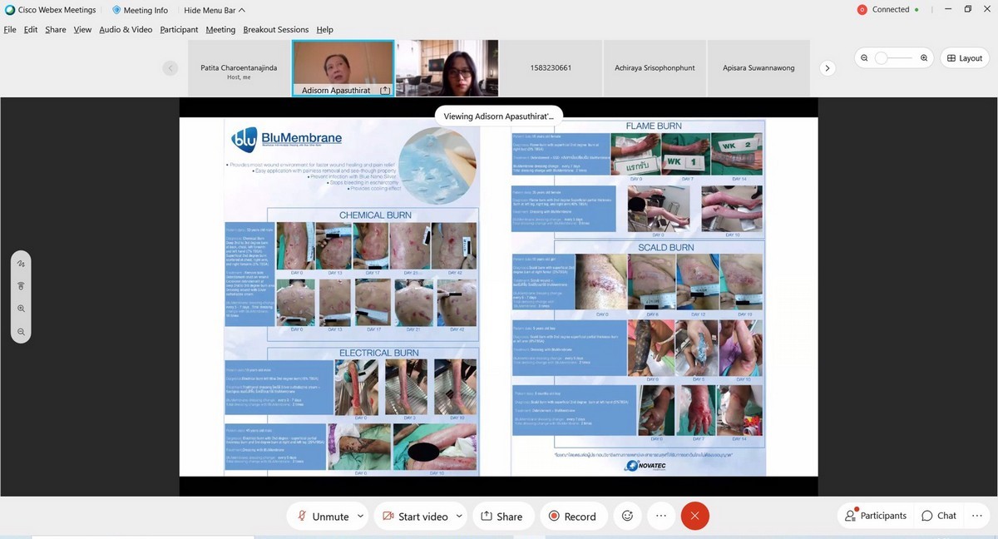Click the magnifier minus beside the thumbnail slider
The width and height of the screenshot is (998, 539).
(865, 58)
